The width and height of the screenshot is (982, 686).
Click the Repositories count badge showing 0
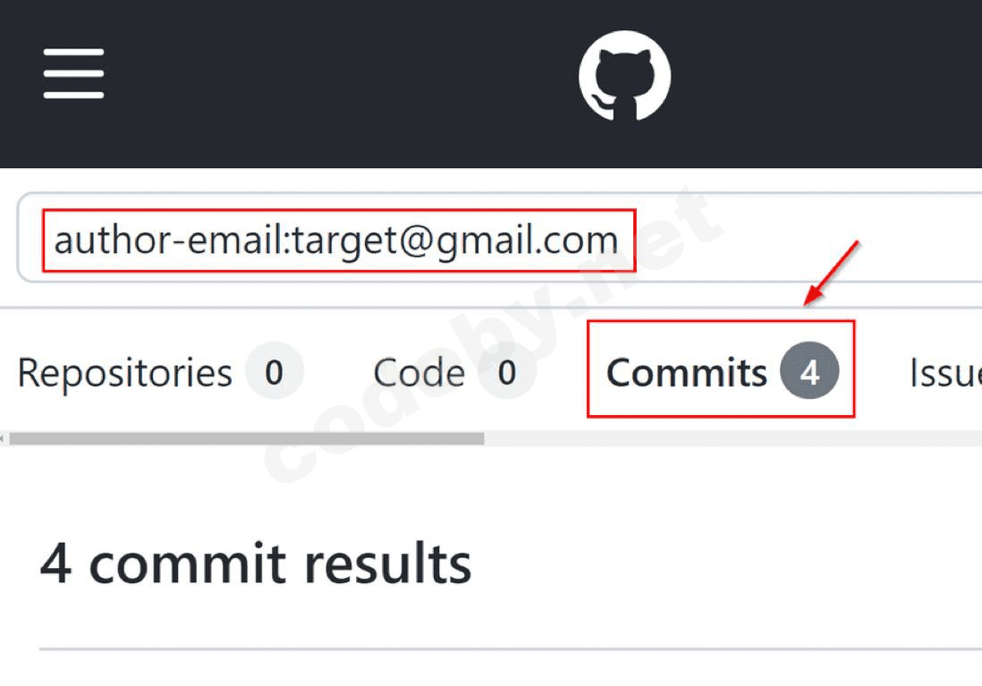(274, 373)
